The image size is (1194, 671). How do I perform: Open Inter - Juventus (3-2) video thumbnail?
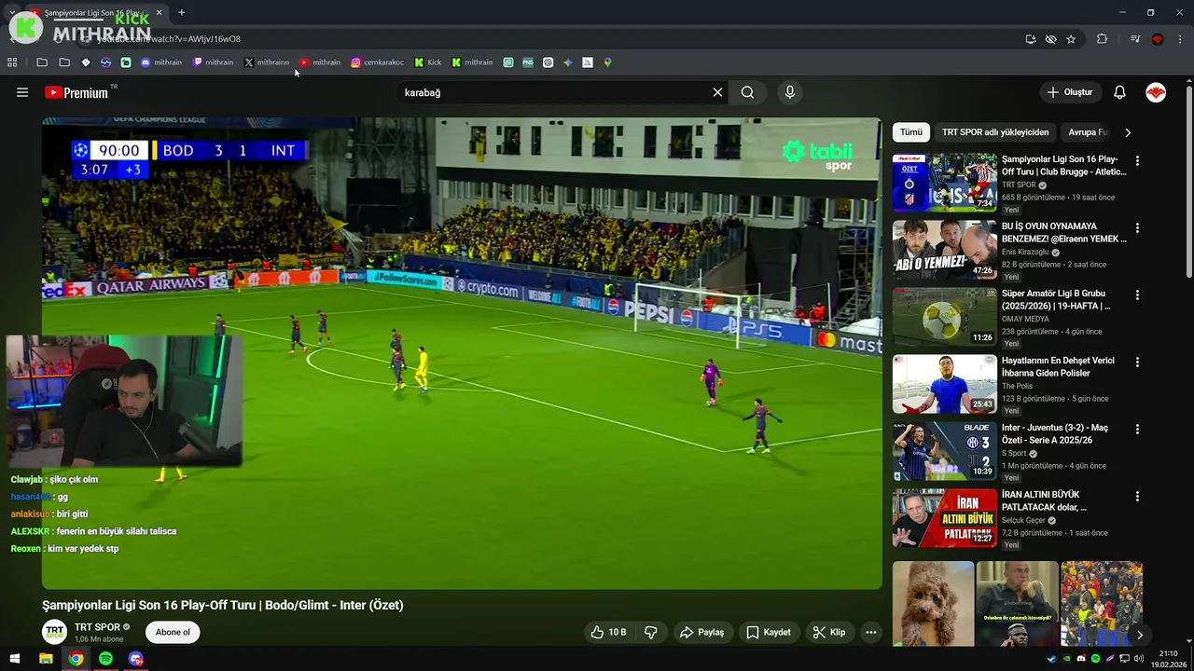(x=944, y=451)
